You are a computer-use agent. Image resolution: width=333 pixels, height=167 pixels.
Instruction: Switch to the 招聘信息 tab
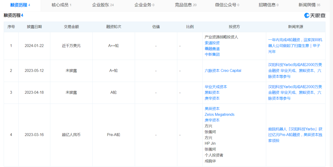[269, 5]
